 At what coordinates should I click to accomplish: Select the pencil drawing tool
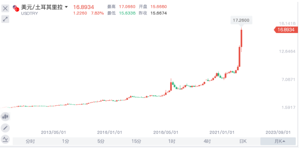click(5, 128)
